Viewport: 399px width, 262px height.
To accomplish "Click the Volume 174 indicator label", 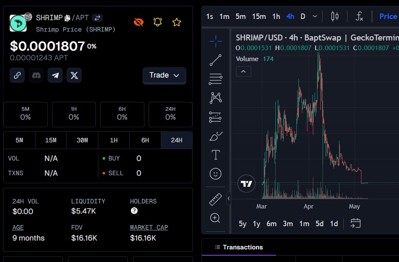I will point(255,59).
